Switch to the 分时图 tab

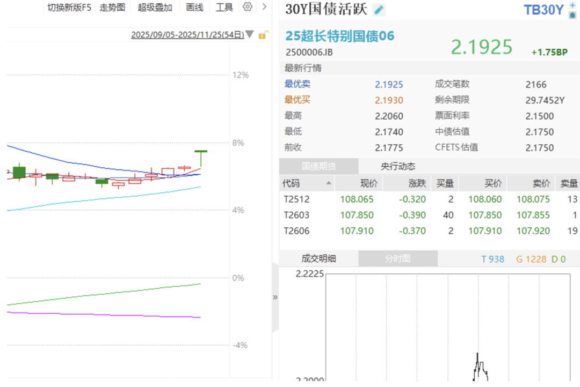point(397,259)
